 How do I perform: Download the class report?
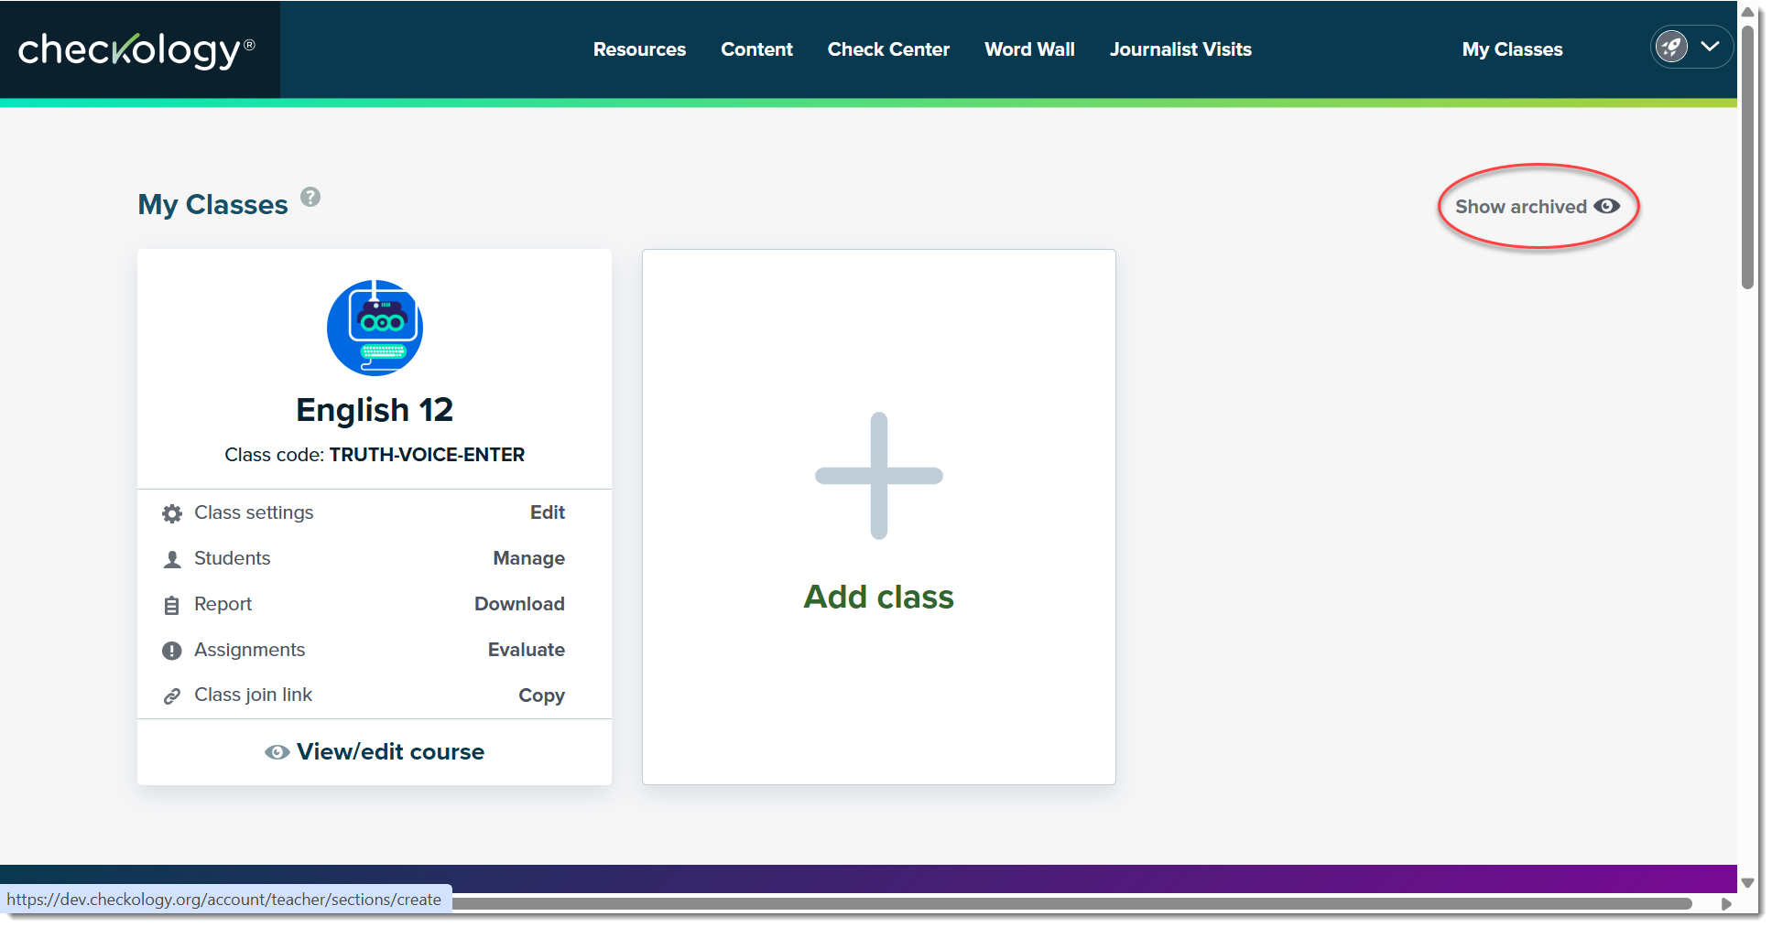click(519, 604)
